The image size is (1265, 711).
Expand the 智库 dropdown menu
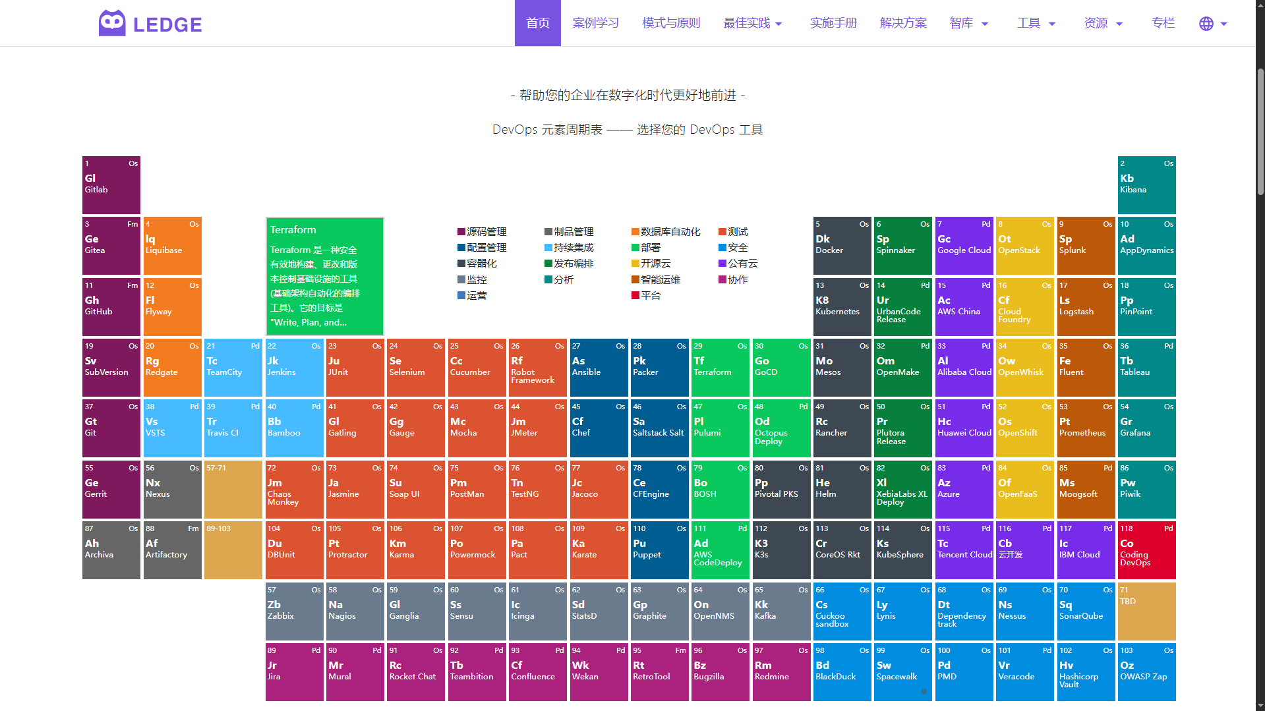click(969, 23)
